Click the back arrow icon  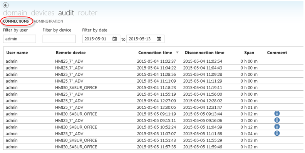point(6,5)
